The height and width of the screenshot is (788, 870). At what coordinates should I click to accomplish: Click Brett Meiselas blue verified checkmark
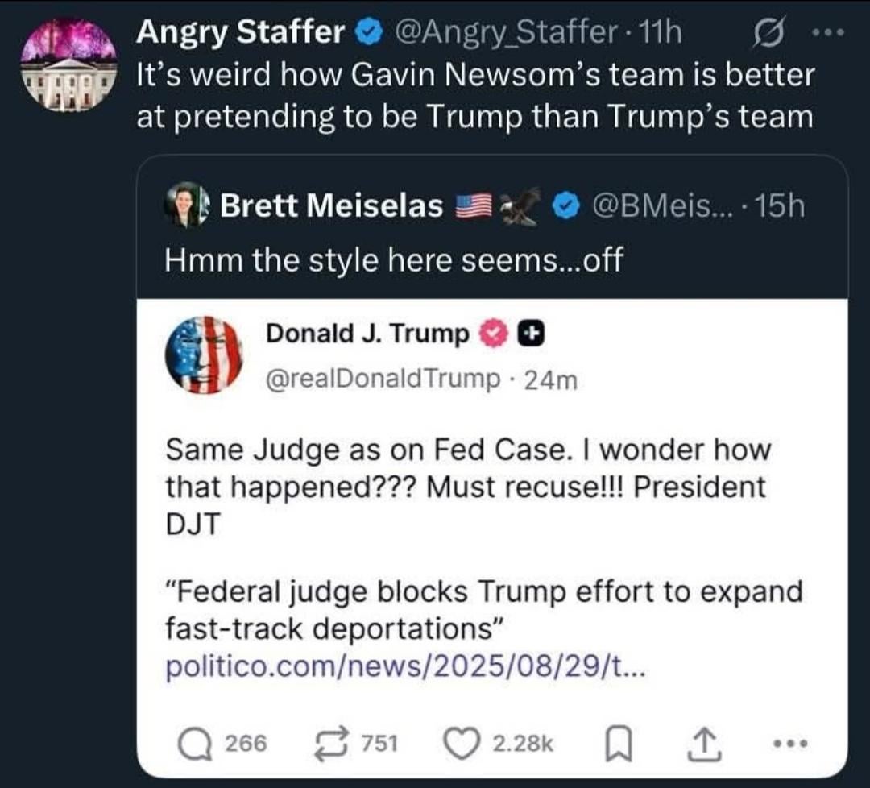click(x=566, y=208)
